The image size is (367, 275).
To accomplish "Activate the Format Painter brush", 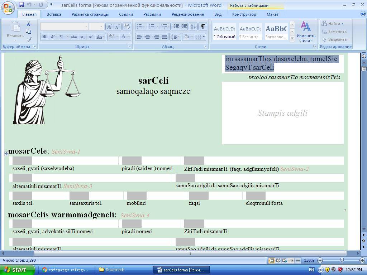I will tap(29, 39).
